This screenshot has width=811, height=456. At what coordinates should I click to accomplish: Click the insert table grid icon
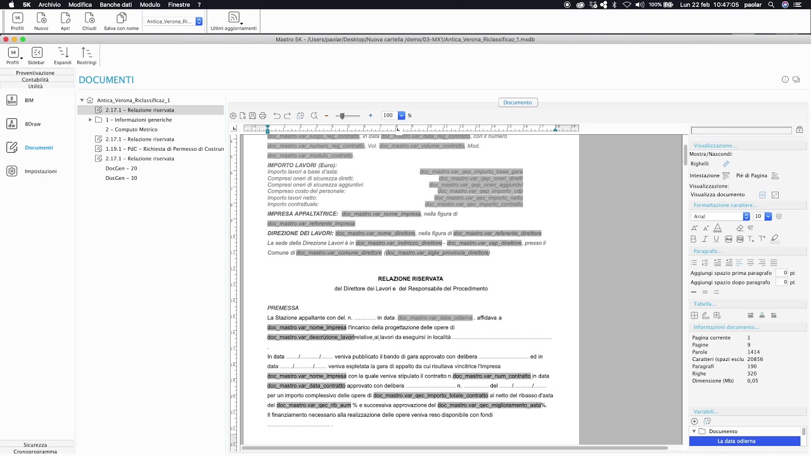tap(694, 315)
